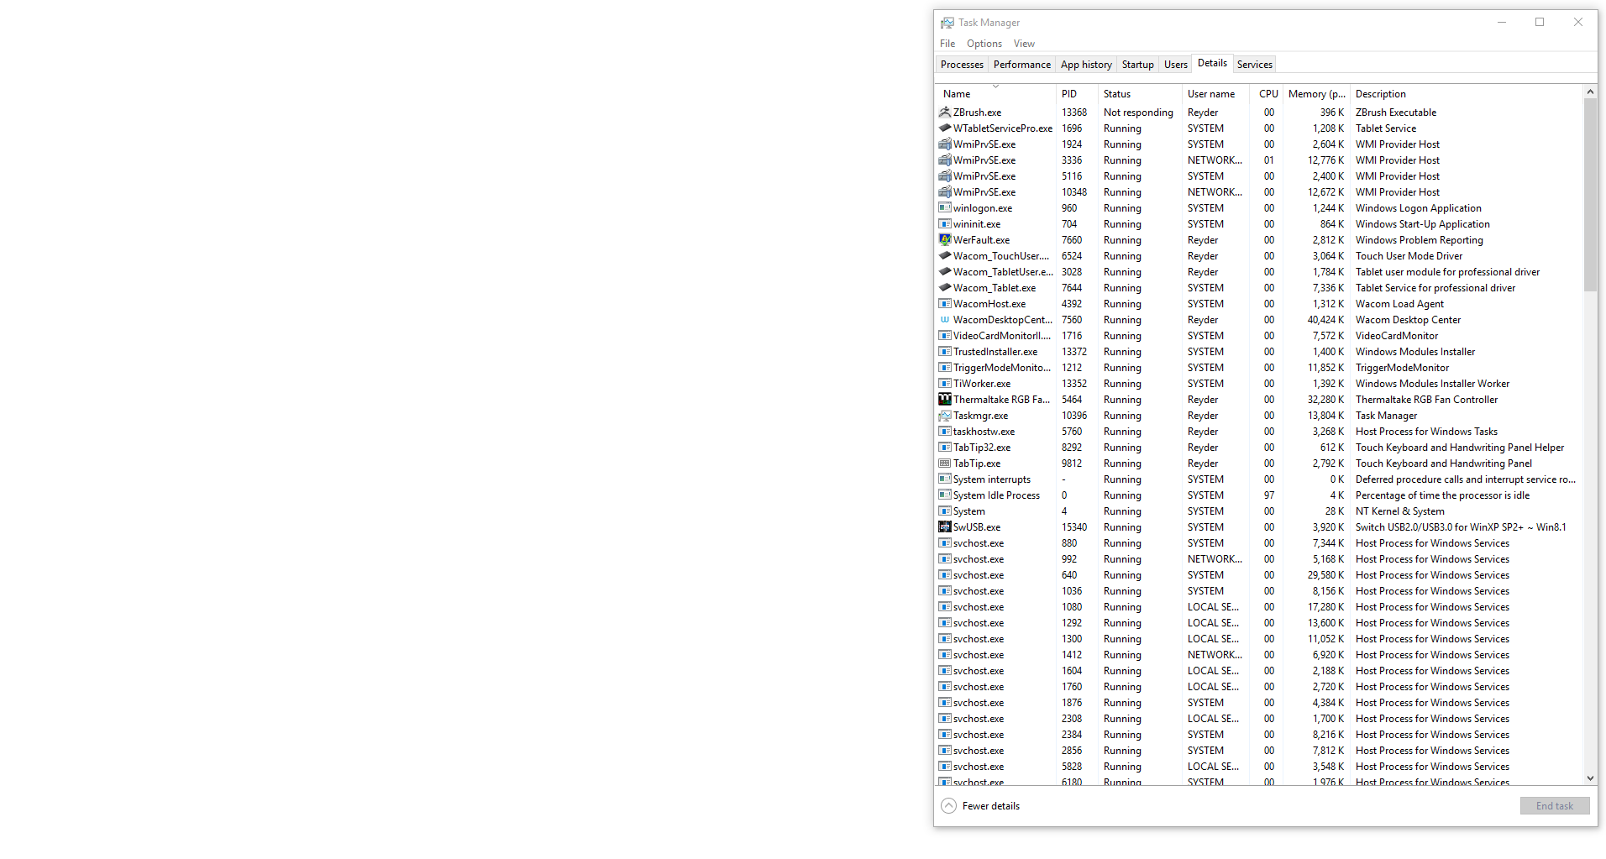This screenshot has height=859, width=1606.
Task: Click the WmiPrvSE.exe icon with PID 1924
Action: tap(945, 144)
